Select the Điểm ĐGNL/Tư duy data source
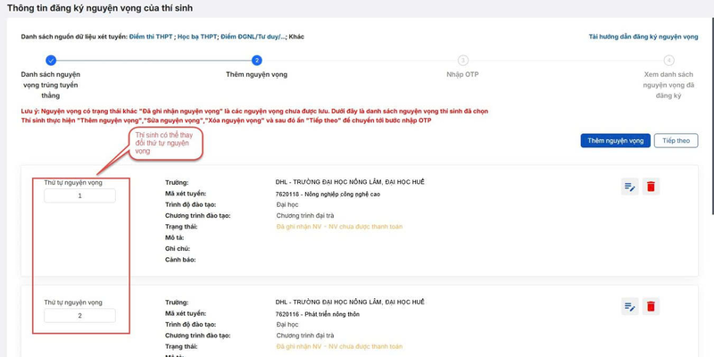714x357 pixels. click(x=253, y=37)
